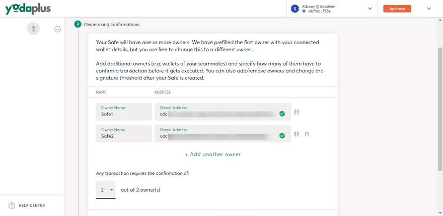Image resolution: width=443 pixels, height=216 pixels.
Task: Click the first Owner Address field
Action: [x=219, y=112]
